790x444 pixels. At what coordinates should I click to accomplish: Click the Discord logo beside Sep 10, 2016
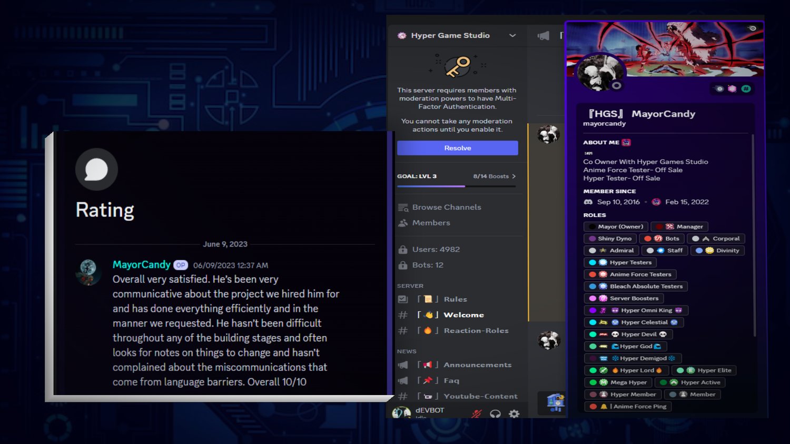pos(588,202)
